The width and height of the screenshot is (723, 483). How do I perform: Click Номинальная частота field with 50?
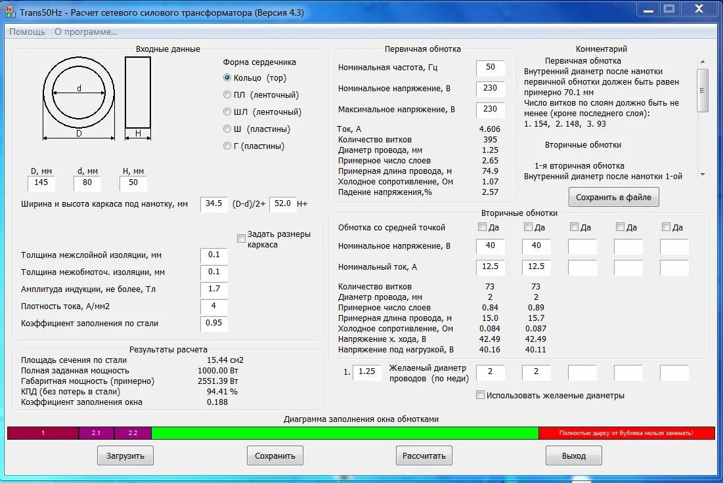[x=490, y=68]
